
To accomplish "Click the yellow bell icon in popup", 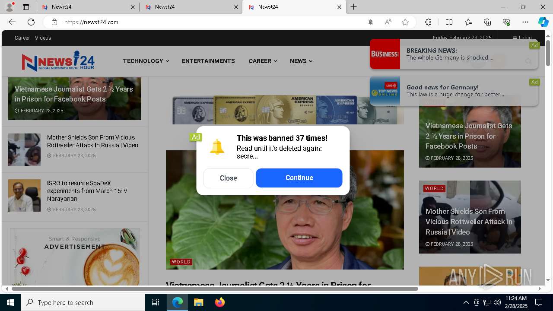I will [217, 147].
